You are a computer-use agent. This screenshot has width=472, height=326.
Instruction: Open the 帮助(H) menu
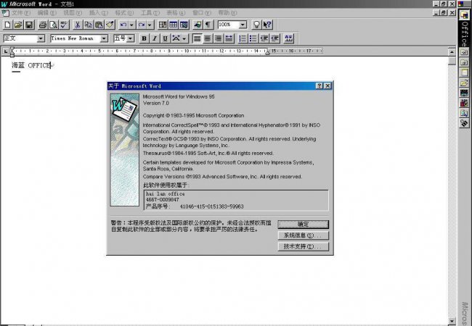228,13
